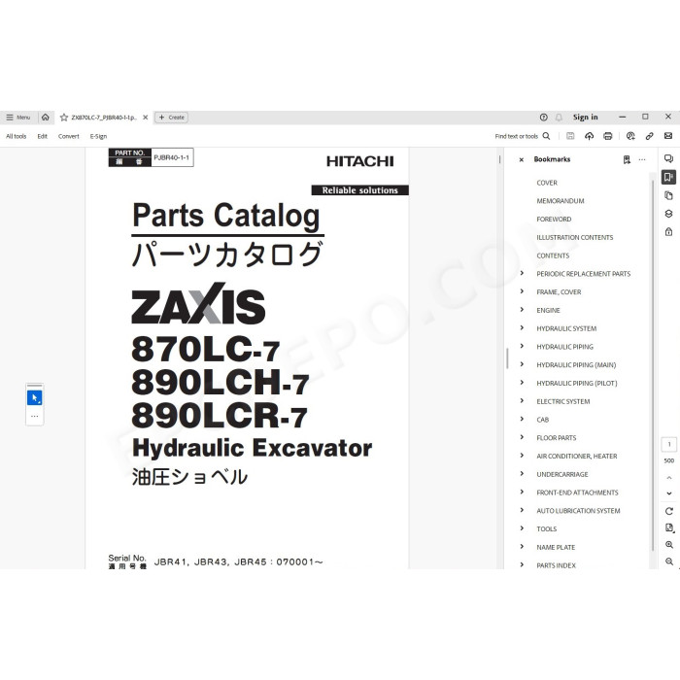Open E-Sign menu item
This screenshot has height=680, width=680.
[x=98, y=136]
